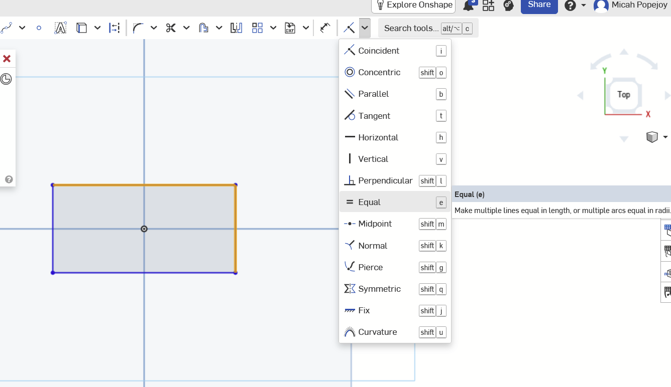Screen dimensions: 671x387
Task: Select the Offset tool
Action: coord(203,28)
